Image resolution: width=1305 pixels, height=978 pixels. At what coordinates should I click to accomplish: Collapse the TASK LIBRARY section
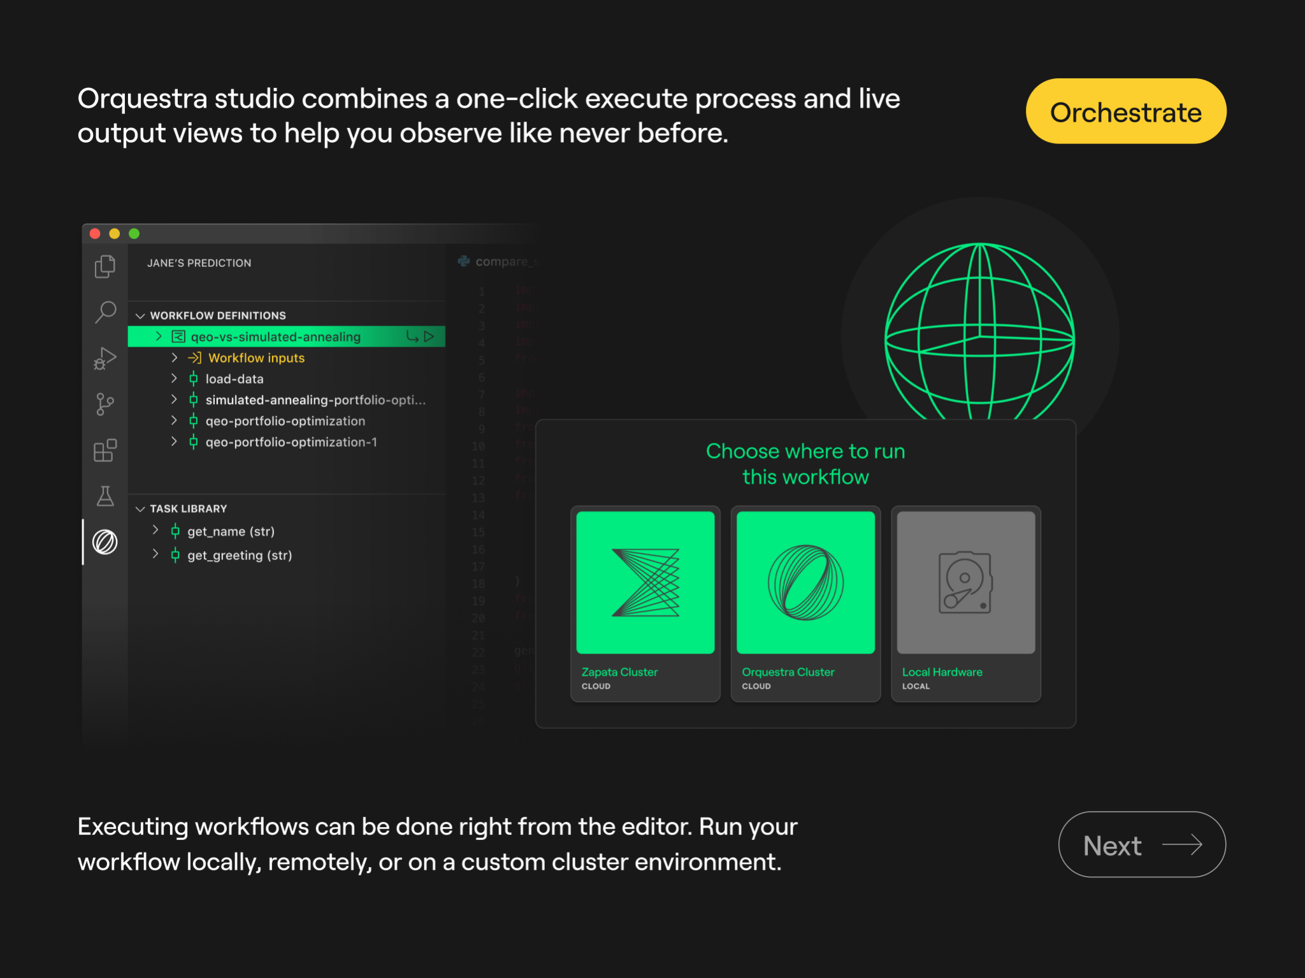[x=140, y=509]
